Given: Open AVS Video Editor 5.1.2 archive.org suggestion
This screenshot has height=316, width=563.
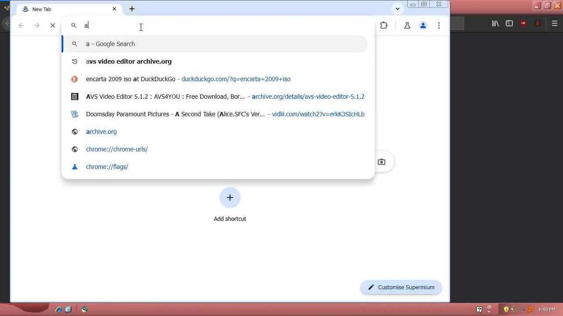Looking at the screenshot, I should click(x=215, y=97).
